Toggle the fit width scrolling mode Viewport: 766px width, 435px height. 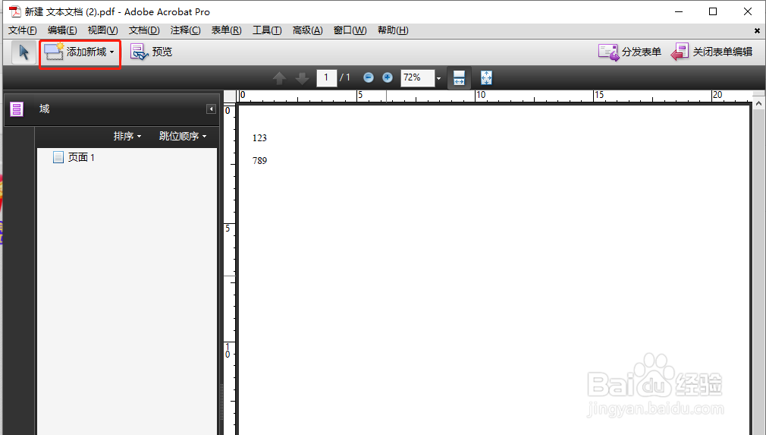[459, 77]
